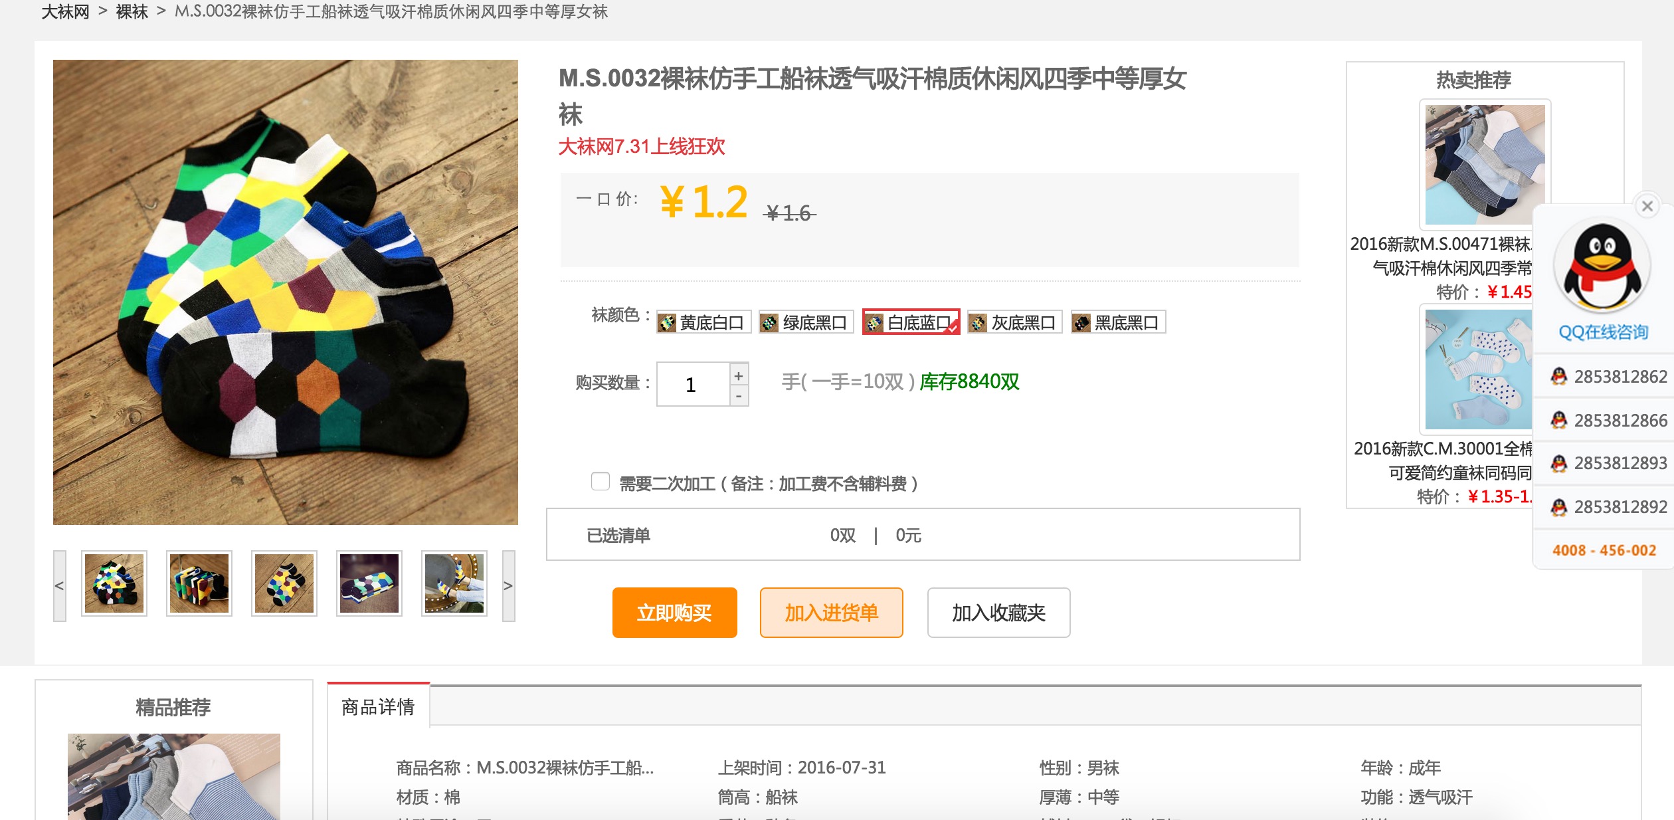Contact QQ number 2853812862
The width and height of the screenshot is (1674, 820).
1608,377
